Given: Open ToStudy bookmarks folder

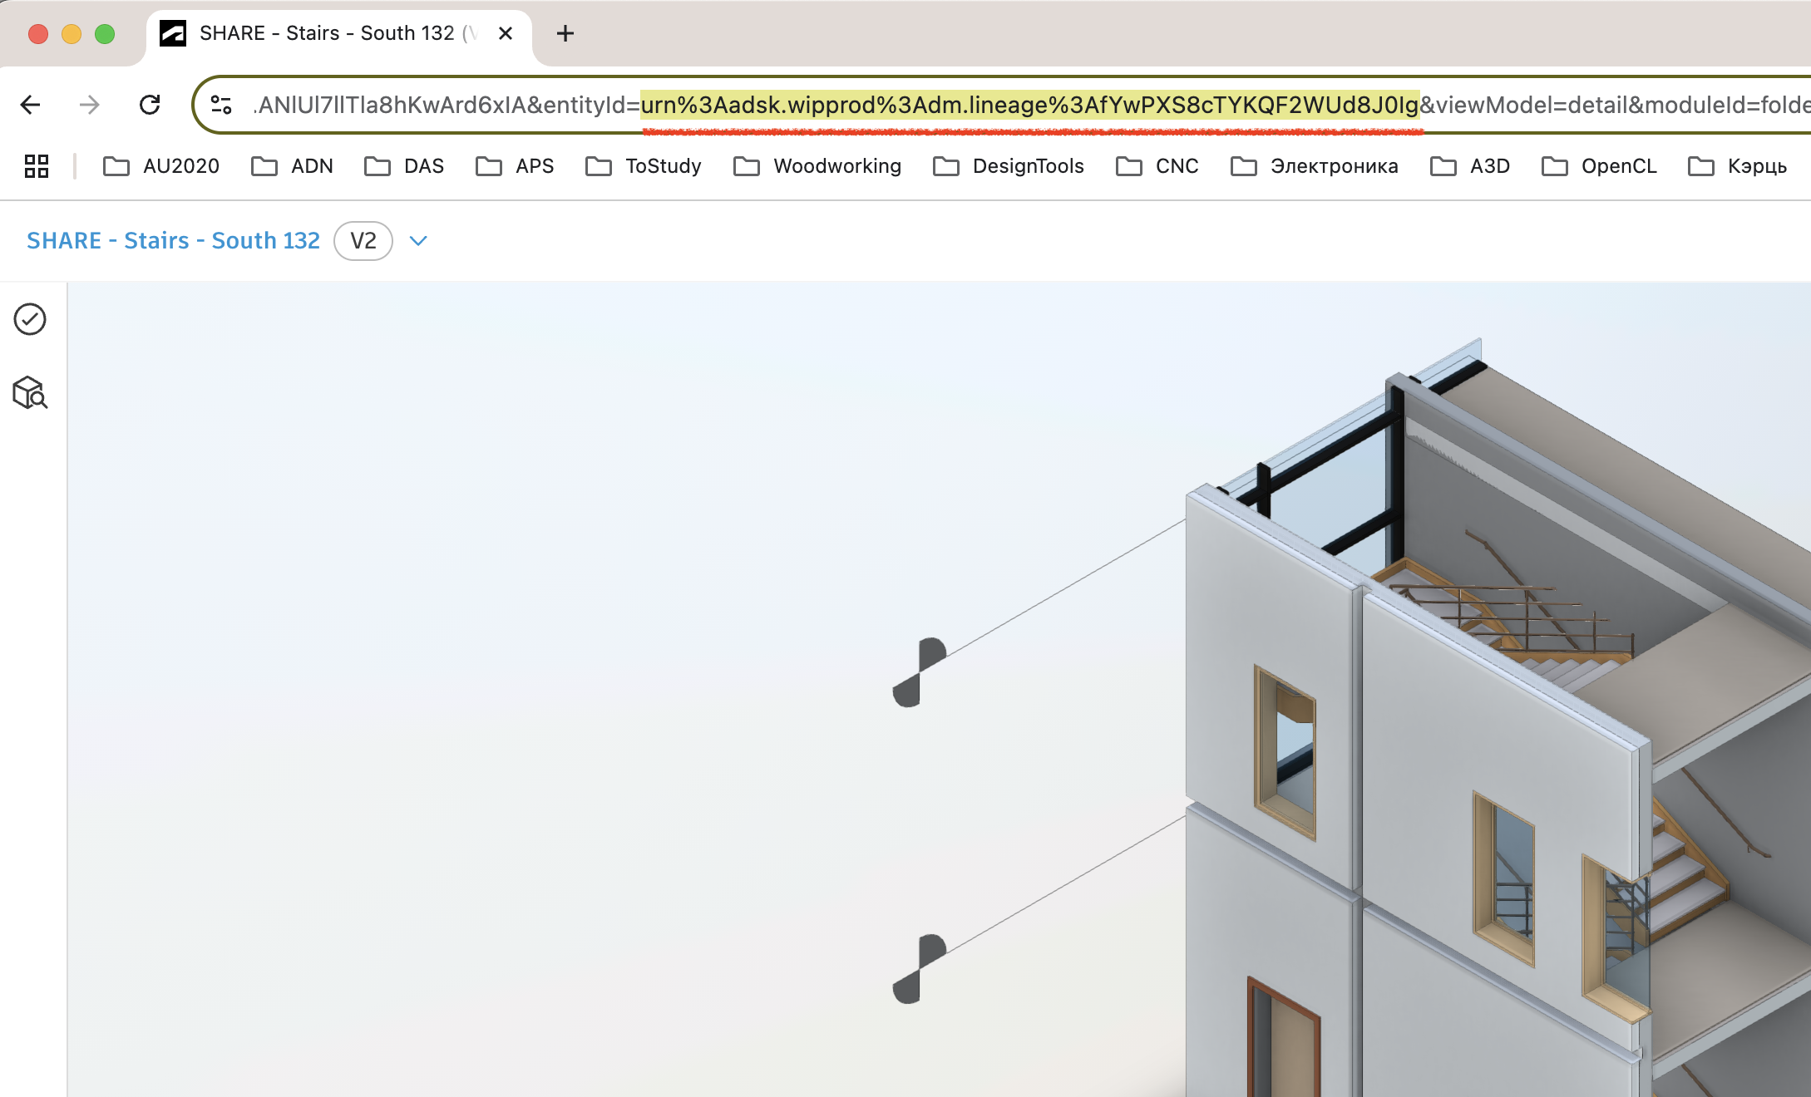Looking at the screenshot, I should pos(644,166).
